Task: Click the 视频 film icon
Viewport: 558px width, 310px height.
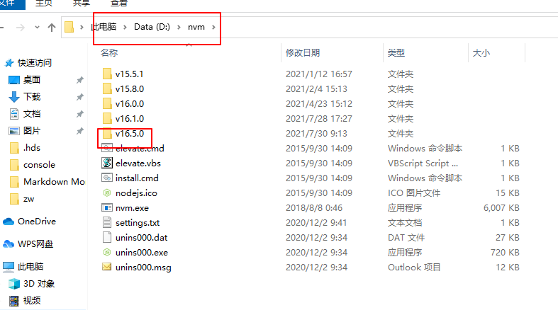Action: coord(14,301)
